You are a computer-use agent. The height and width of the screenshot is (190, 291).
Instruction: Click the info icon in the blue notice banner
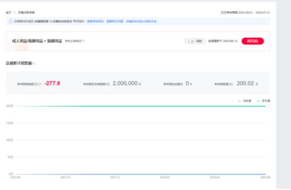[11, 21]
